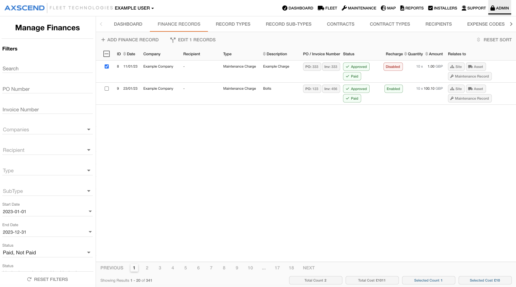This screenshot has width=516, height=287.
Task: Click the plus icon to add finance record
Action: (103, 40)
